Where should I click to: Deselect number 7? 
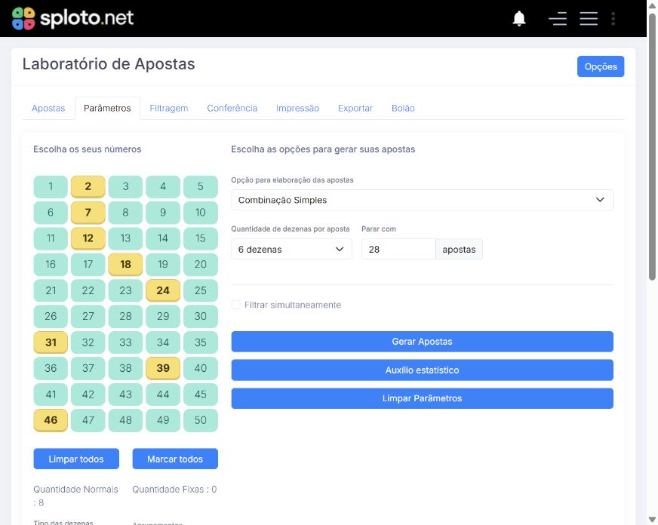(x=88, y=213)
